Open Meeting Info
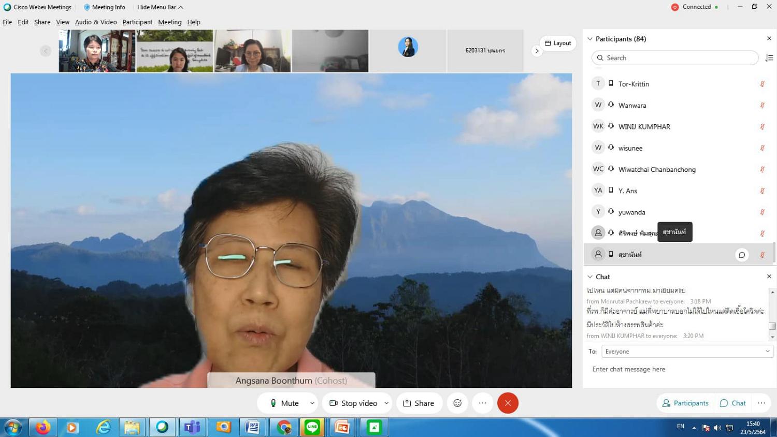 click(104, 7)
